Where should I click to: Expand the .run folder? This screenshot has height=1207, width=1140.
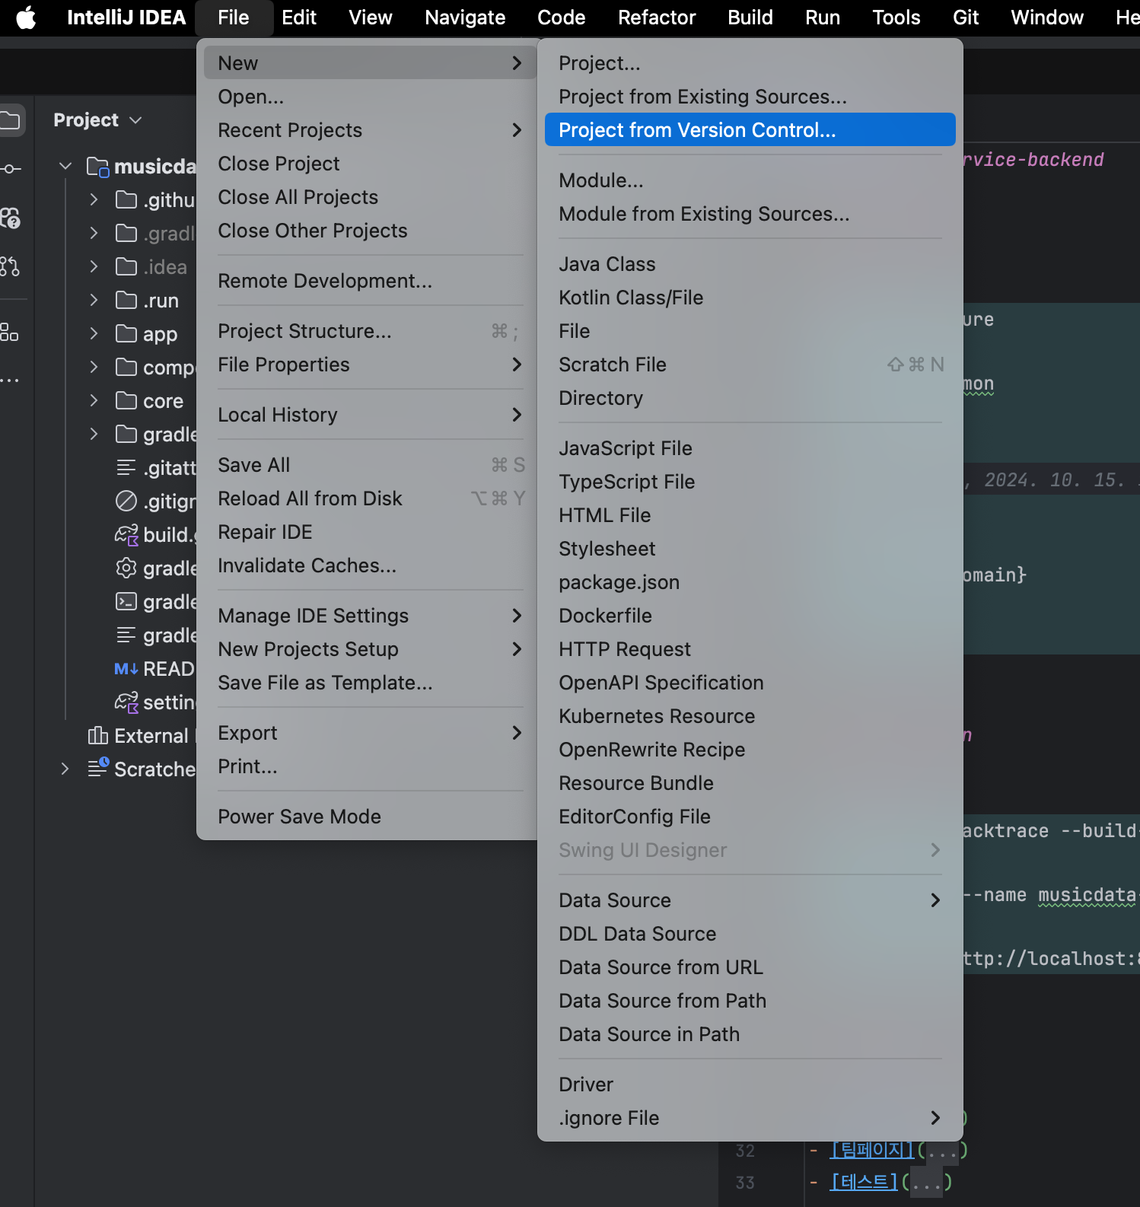[x=94, y=300]
